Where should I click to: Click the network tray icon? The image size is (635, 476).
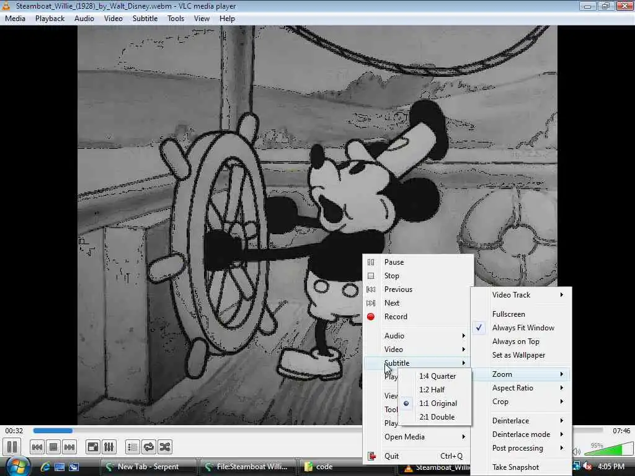(x=576, y=466)
